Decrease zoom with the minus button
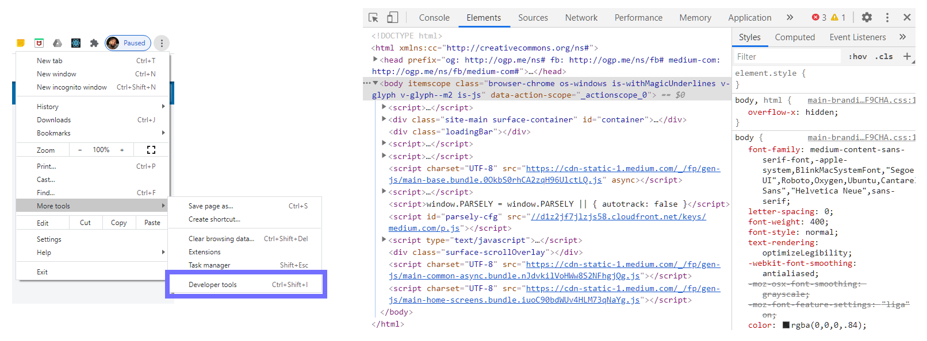927x341 pixels. click(x=80, y=150)
